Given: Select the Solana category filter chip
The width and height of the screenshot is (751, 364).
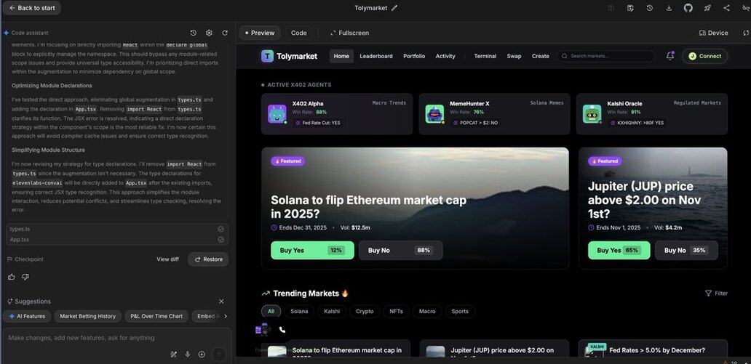Looking at the screenshot, I should [298, 311].
